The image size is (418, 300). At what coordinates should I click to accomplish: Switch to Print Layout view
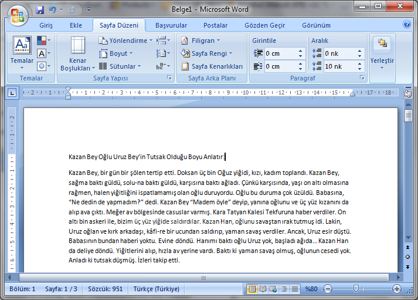[x=252, y=289]
